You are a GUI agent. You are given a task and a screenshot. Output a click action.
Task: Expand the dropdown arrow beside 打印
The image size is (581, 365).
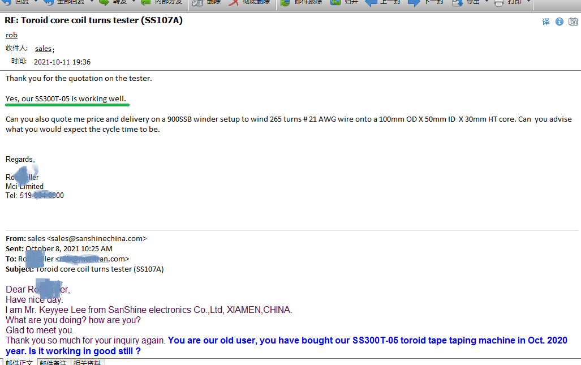tap(529, 2)
